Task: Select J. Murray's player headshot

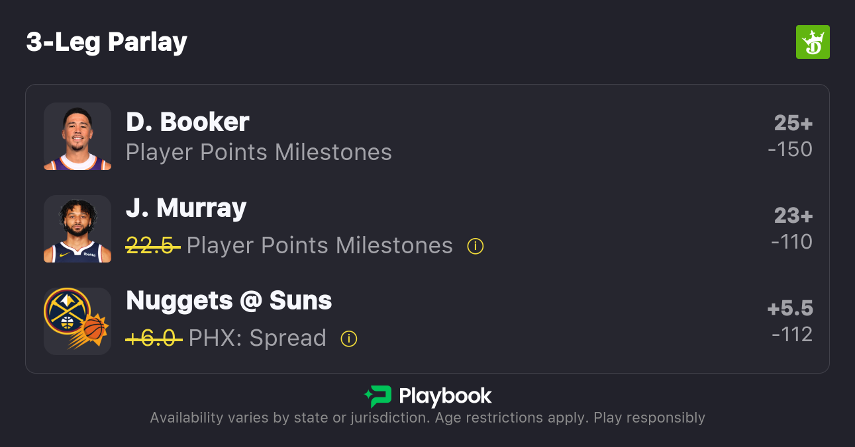Action: 77,229
